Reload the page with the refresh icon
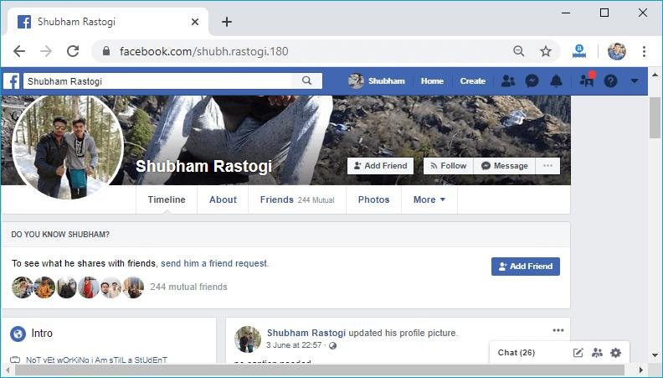The height and width of the screenshot is (378, 663). coord(73,51)
